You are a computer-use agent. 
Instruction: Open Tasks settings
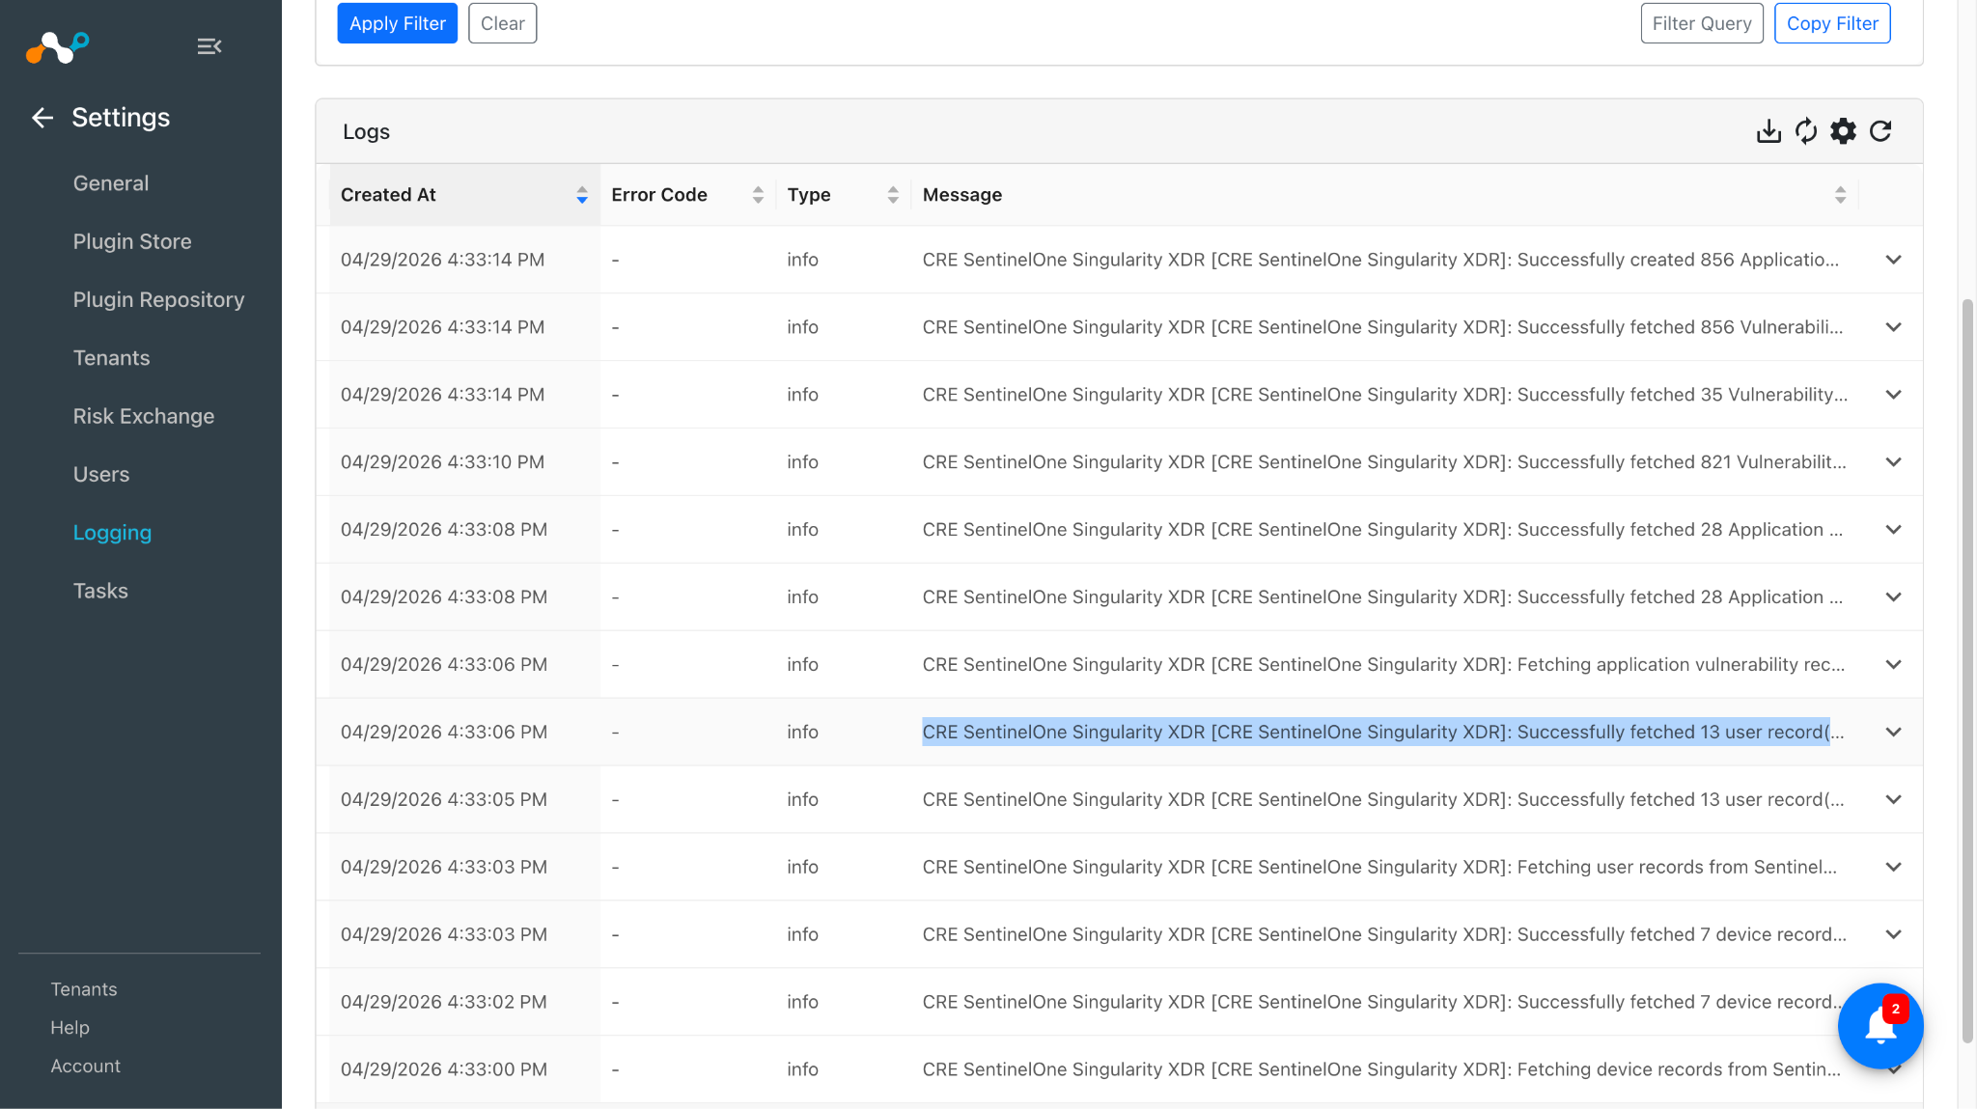tap(100, 591)
